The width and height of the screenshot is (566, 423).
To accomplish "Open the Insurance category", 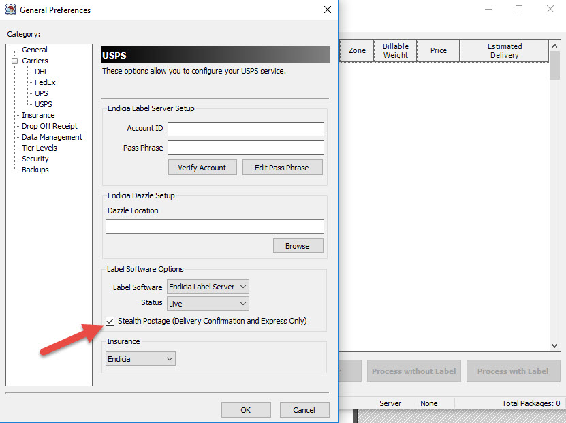I will click(38, 115).
